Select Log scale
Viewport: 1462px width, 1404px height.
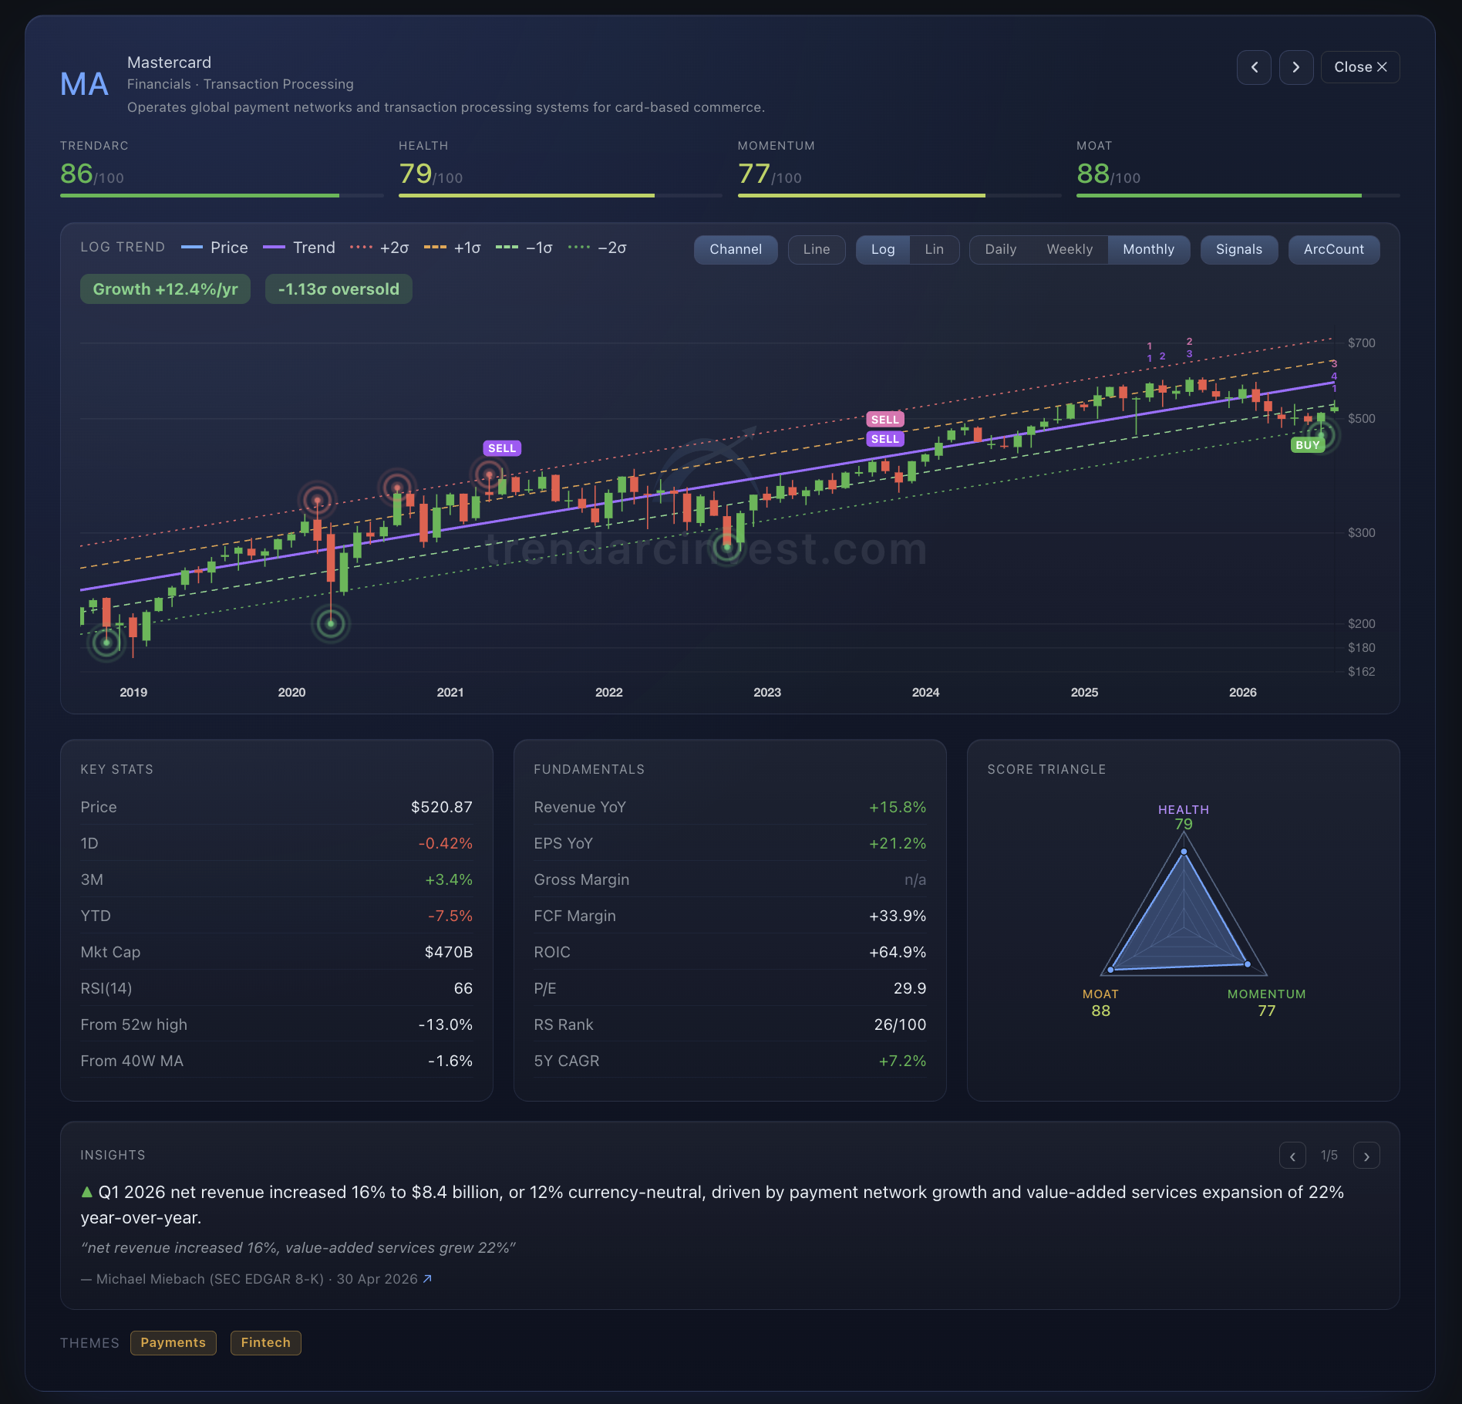coord(883,249)
